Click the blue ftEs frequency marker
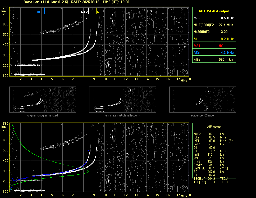Image resolution: width=256 pixels, height=198 pixels. coord(44,10)
